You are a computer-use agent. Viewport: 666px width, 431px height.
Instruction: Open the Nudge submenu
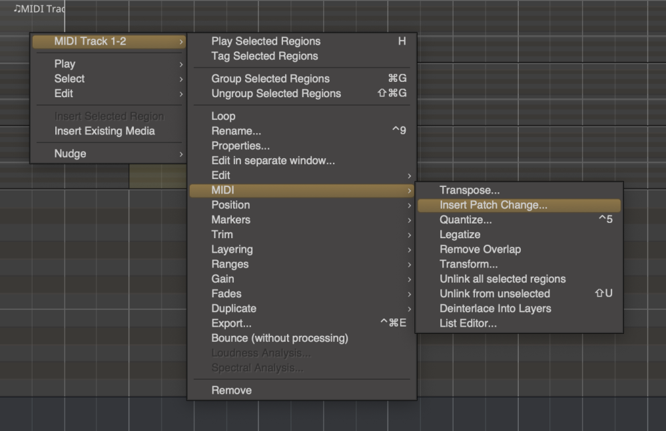[x=109, y=154]
